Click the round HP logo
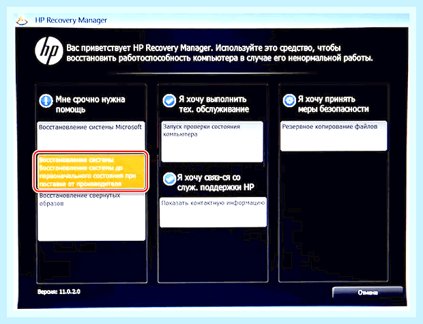This screenshot has width=423, height=324. pos(49,51)
